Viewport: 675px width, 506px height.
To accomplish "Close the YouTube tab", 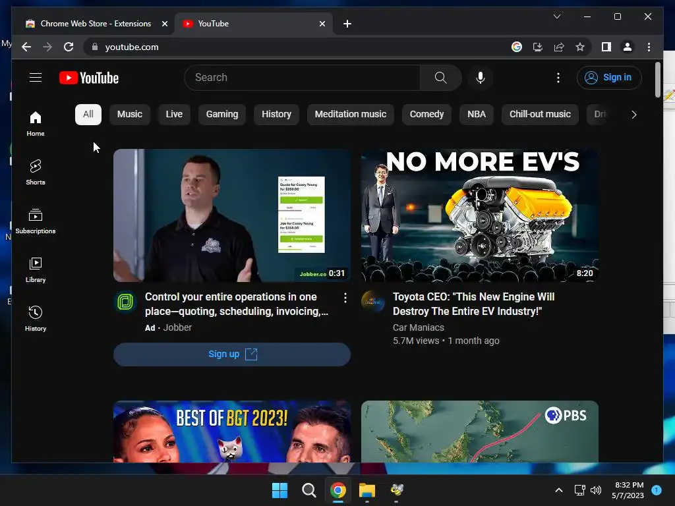I will (x=322, y=24).
